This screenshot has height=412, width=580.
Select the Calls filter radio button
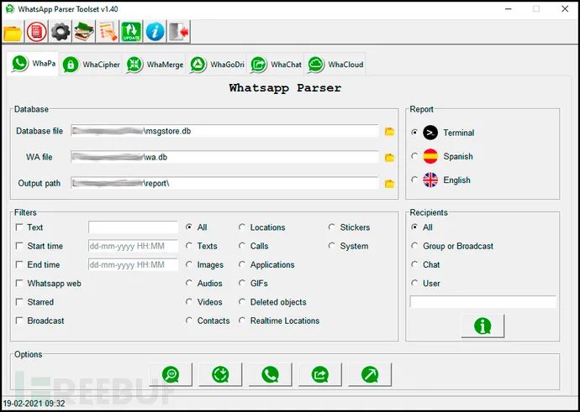coord(242,245)
